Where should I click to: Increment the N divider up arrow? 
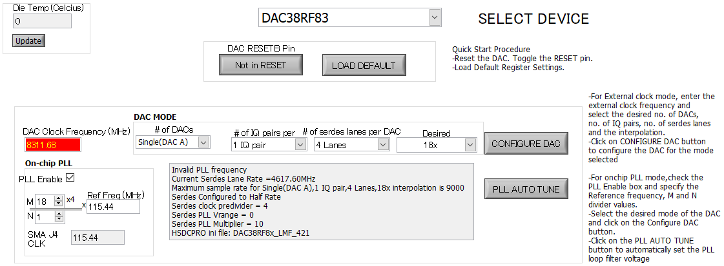tap(59, 214)
